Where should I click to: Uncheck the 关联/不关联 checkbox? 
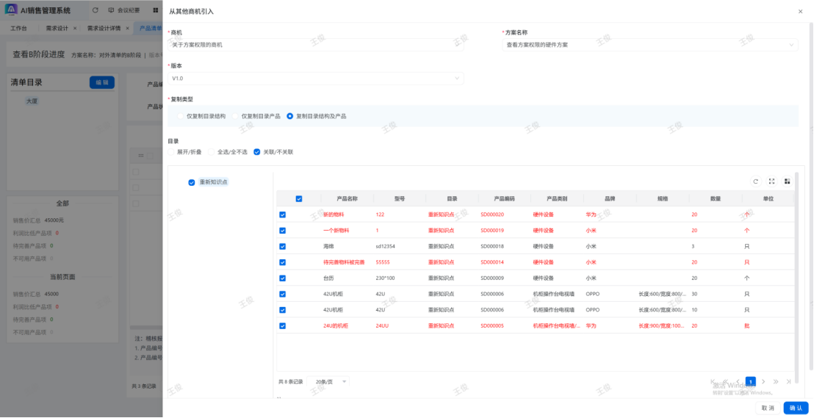coord(256,152)
